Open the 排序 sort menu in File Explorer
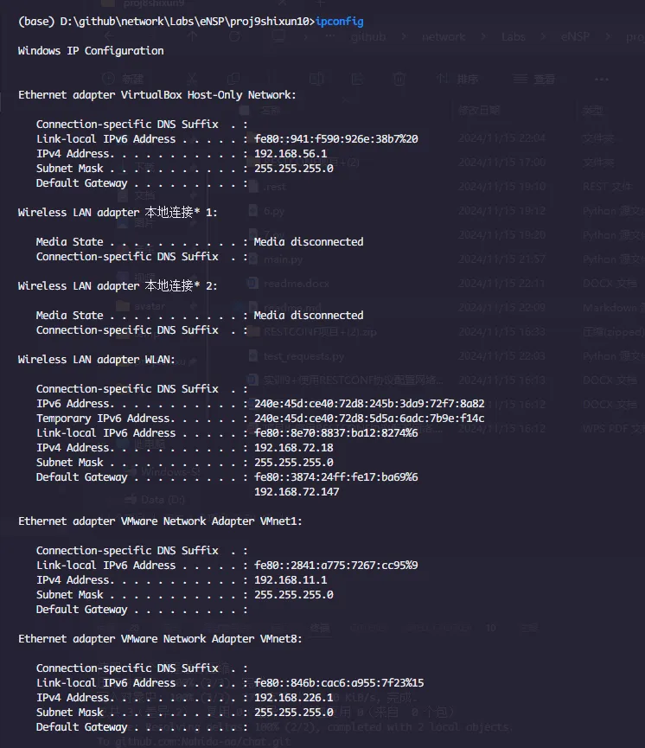Image resolution: width=645 pixels, height=748 pixels. 457,79
